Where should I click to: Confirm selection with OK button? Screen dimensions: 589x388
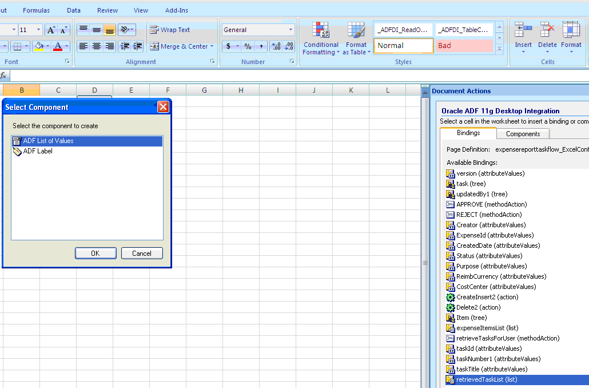point(95,254)
